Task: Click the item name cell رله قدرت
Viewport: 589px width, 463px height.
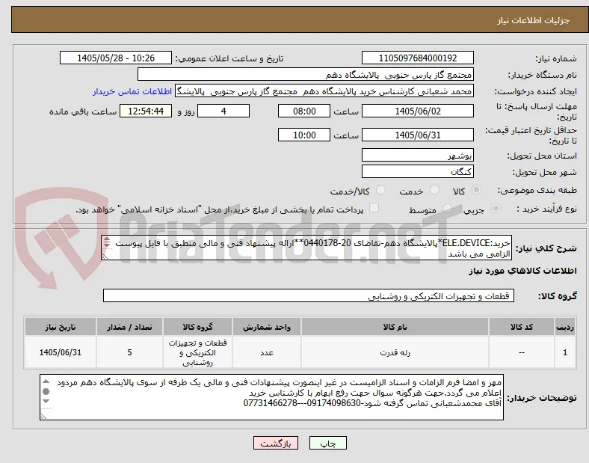Action: pos(395,352)
